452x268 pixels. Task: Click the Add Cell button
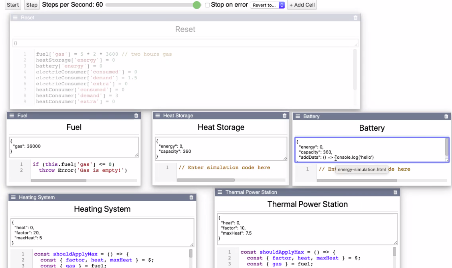tap(302, 5)
